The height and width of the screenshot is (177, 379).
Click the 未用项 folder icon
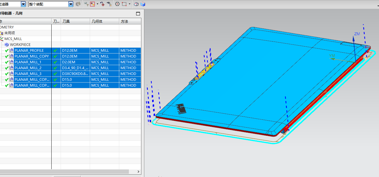click(x=2, y=33)
